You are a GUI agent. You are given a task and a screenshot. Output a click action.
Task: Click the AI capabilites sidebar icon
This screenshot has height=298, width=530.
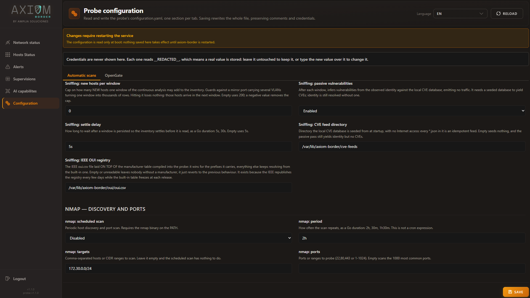coord(8,91)
